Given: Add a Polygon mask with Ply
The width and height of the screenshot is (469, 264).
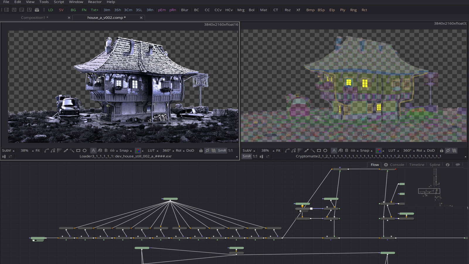Looking at the screenshot, I should point(342,10).
